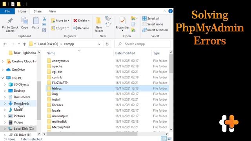This screenshot has width=251, height=141.
Task: Click the Edit icon in Open group
Action: [x=133, y=24]
